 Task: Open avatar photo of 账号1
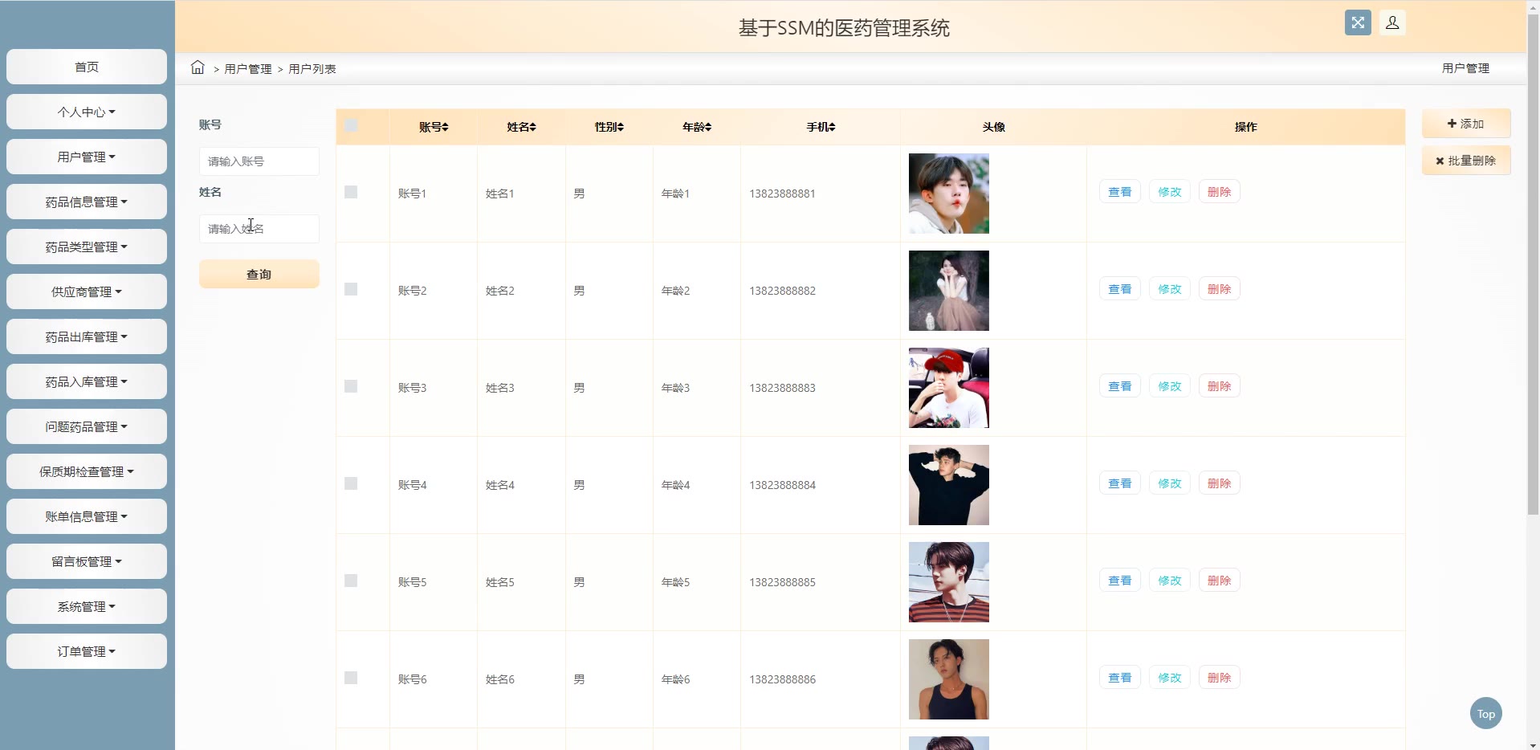coord(949,194)
